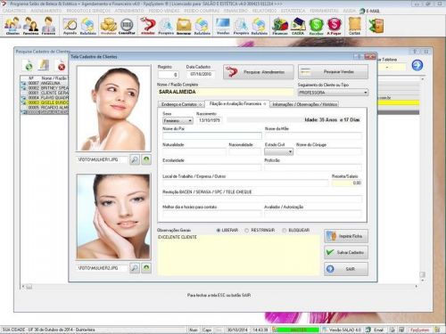Click magnifier icon beside FOTO\MULHER1.JPG
Image resolution: width=446 pixels, height=334 pixels.
(135, 159)
